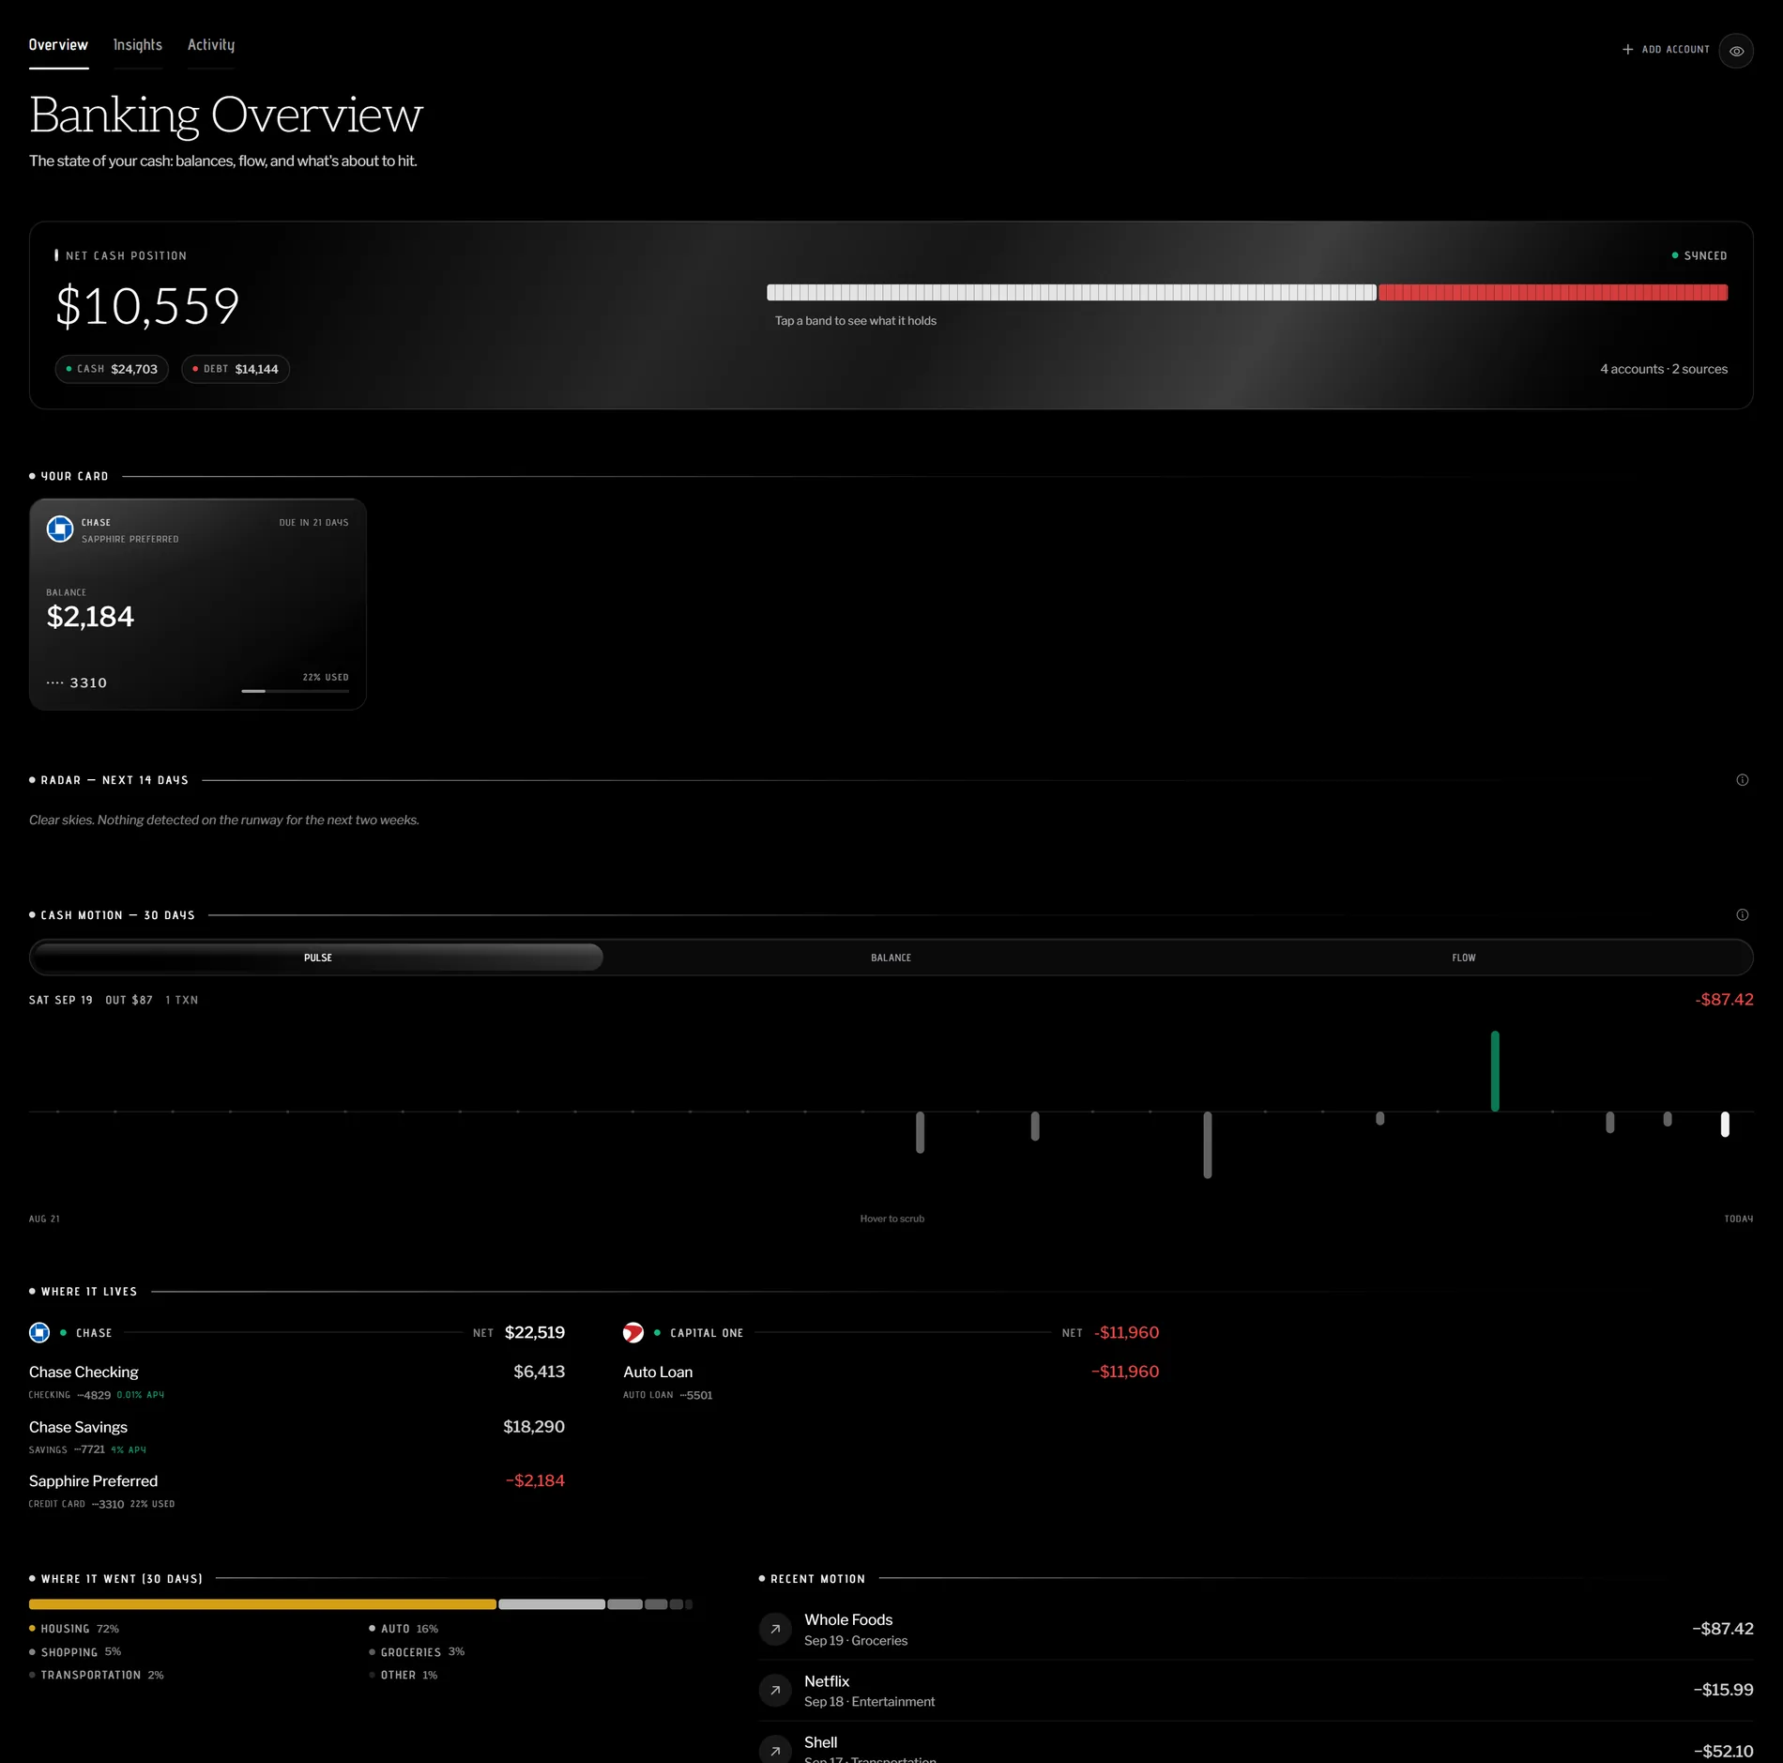The height and width of the screenshot is (1763, 1783).
Task: Select the Pulse view segment
Action: (x=318, y=958)
